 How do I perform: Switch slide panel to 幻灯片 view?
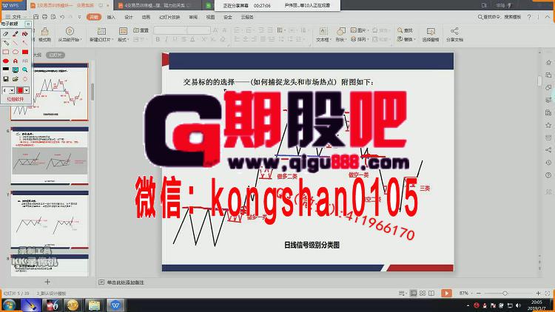[x=55, y=55]
